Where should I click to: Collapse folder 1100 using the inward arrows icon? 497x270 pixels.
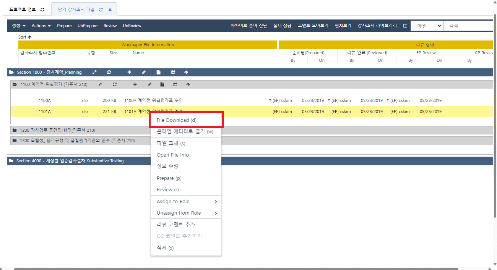tap(100, 84)
